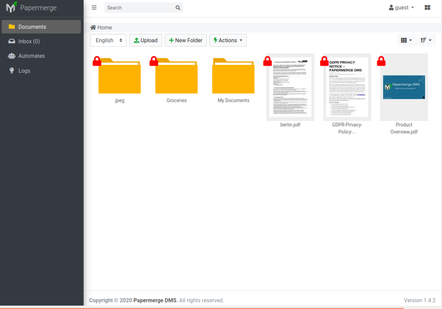Open the English language selector
442x309 pixels.
point(108,40)
